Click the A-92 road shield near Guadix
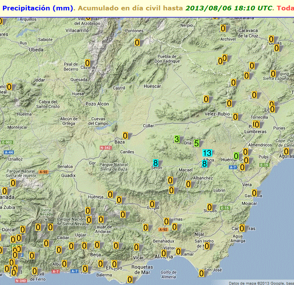294x285 pixels. click(44, 172)
